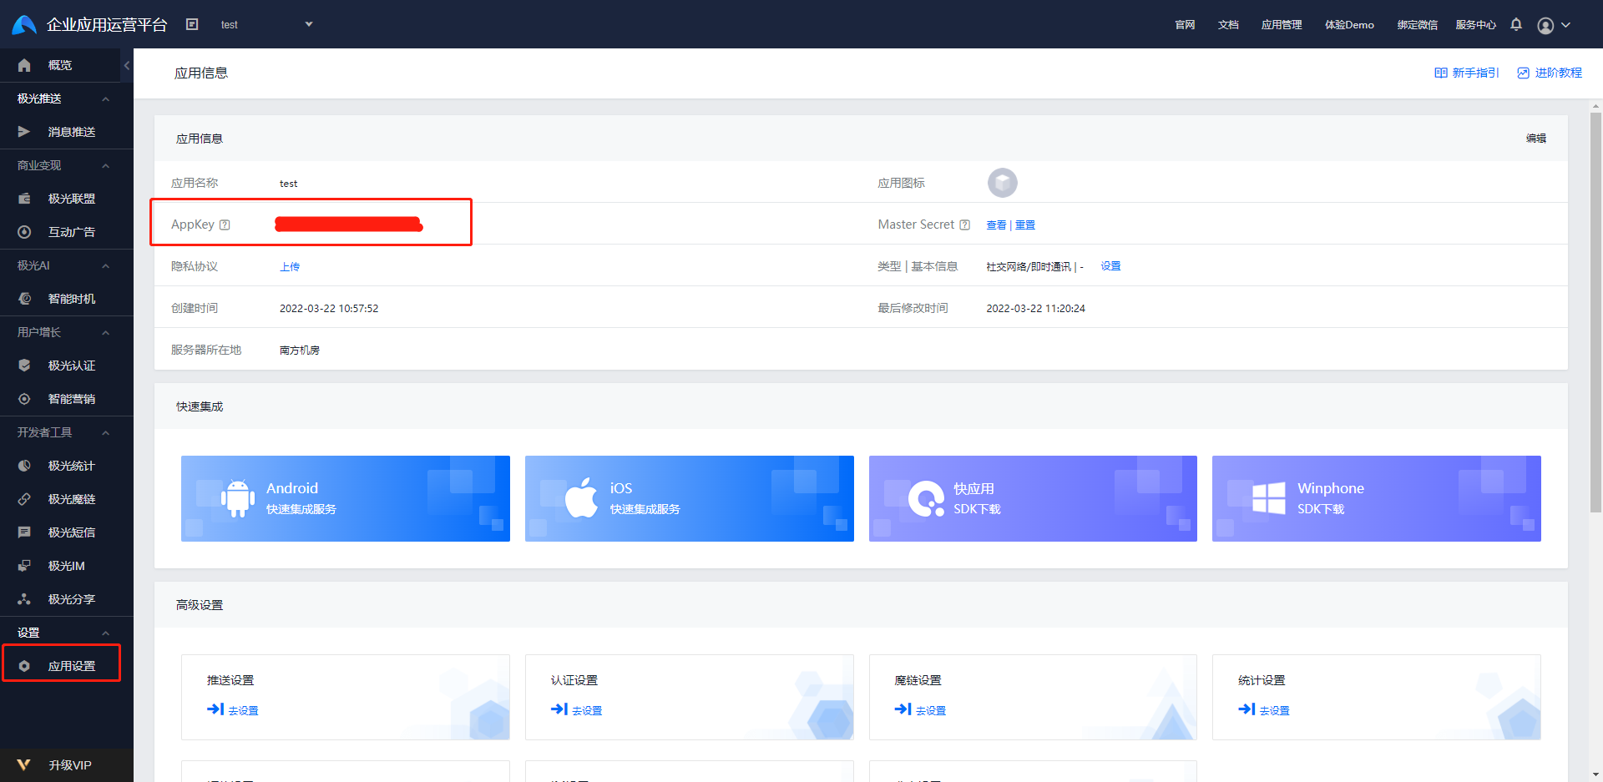Viewport: 1603px width, 782px height.
Task: Click the 极光IM chat icon
Action: pos(24,566)
